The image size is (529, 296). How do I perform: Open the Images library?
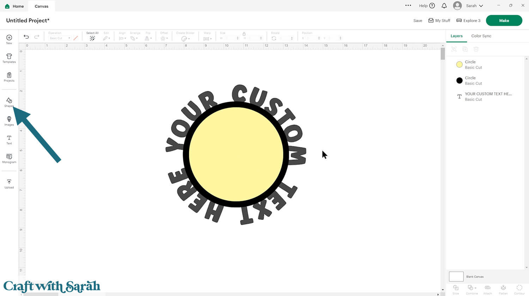9,121
